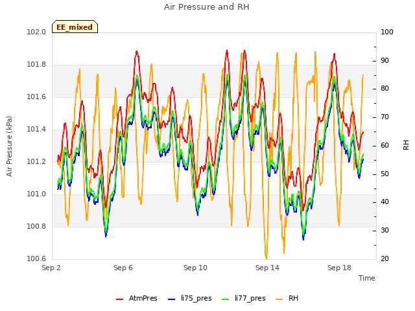415x311 pixels.
Task: Click the Time axis label
Action: tap(367, 278)
